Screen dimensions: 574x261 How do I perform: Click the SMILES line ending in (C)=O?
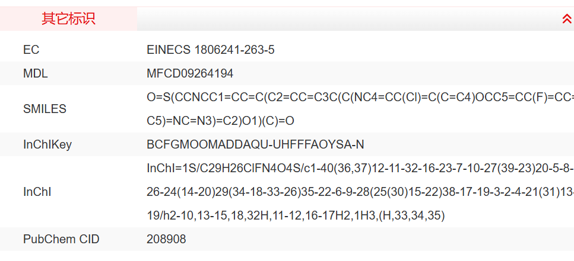coord(220,121)
